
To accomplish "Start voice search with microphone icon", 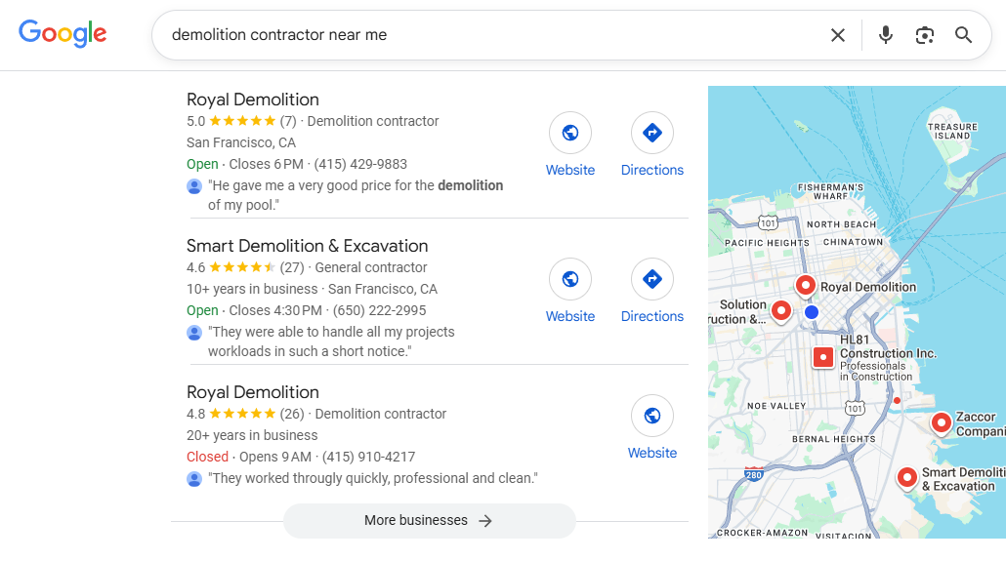I will click(x=886, y=35).
